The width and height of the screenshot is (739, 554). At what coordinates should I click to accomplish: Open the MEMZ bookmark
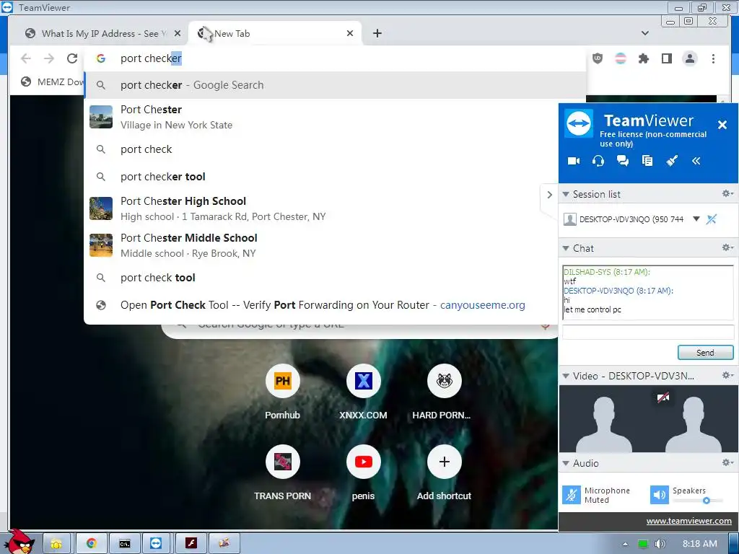point(52,82)
